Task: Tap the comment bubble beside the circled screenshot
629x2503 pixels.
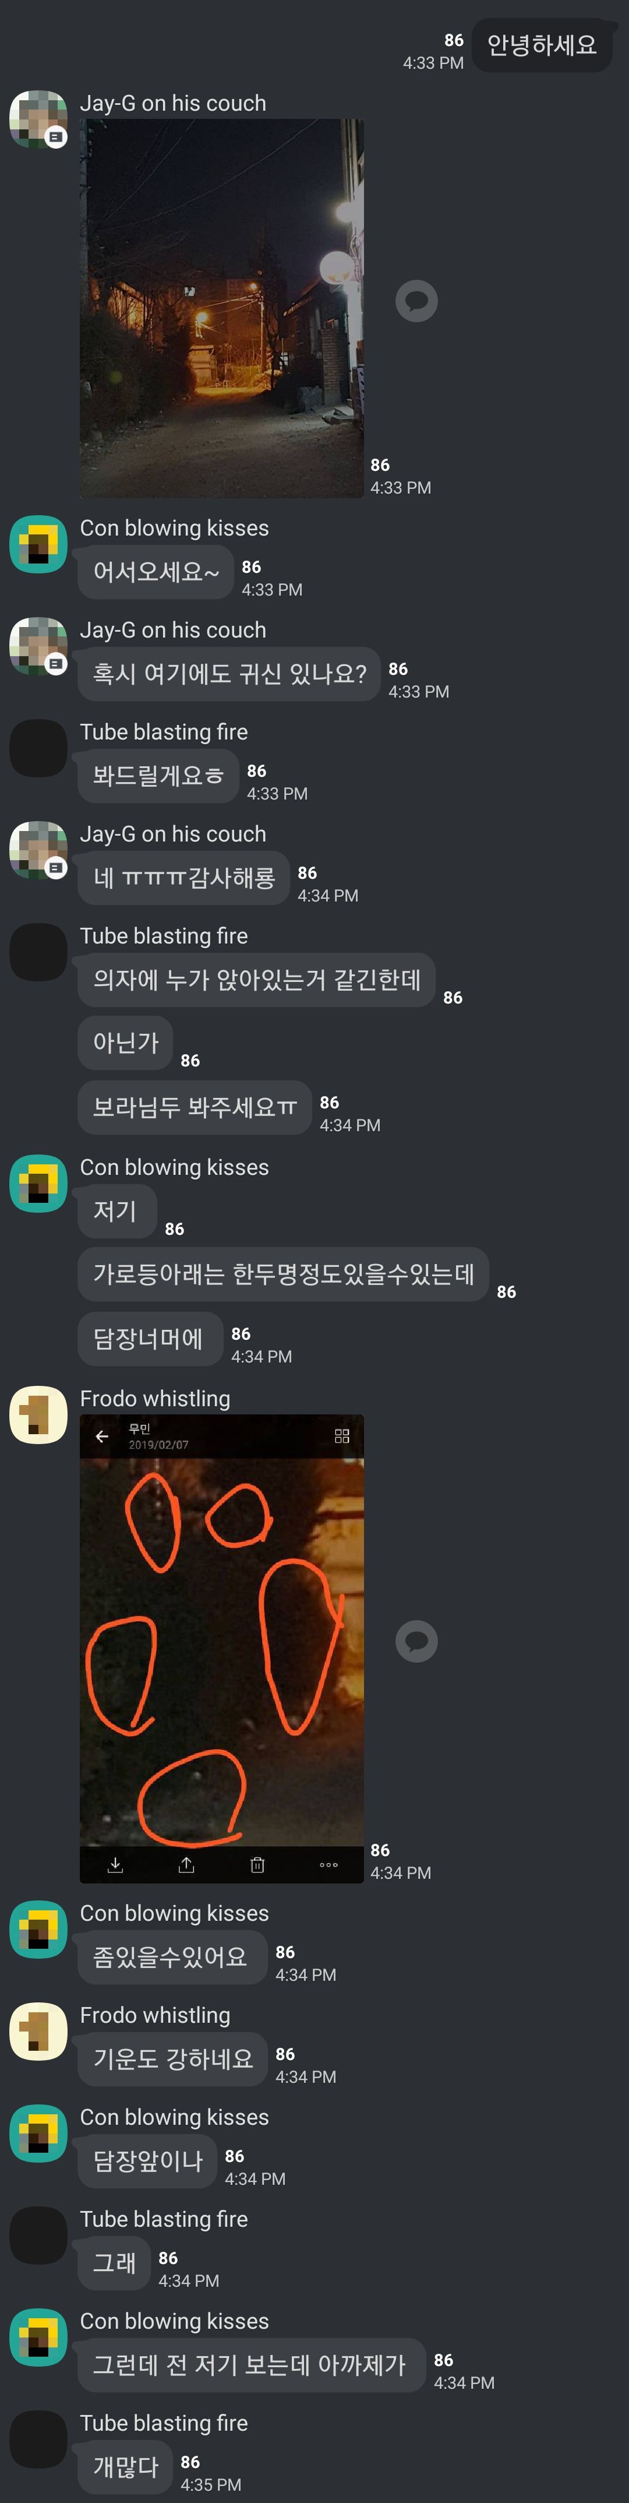Action: pyautogui.click(x=416, y=1641)
